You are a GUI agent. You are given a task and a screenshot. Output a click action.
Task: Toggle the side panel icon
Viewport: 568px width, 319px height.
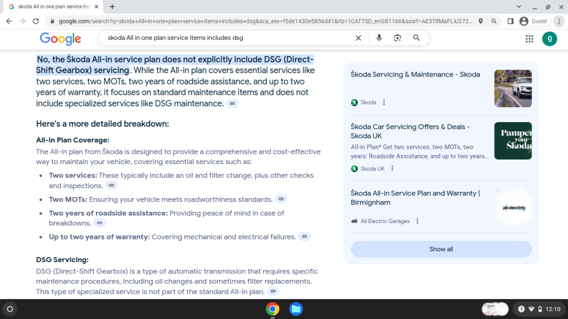[511, 22]
